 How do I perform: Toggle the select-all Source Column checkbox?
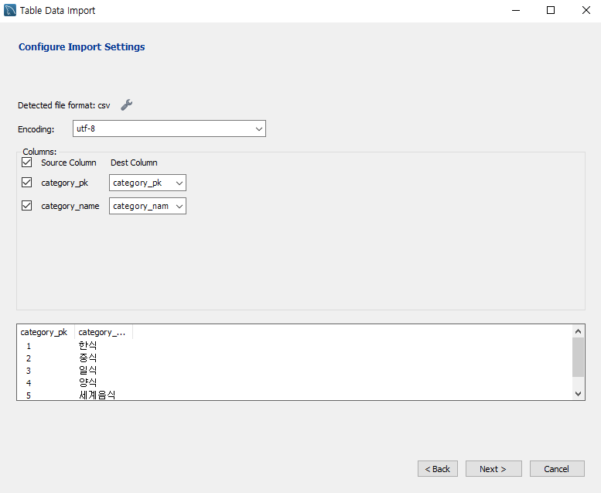pos(27,163)
